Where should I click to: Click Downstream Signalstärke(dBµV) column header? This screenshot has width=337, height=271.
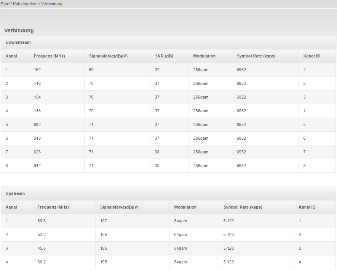tap(108, 56)
